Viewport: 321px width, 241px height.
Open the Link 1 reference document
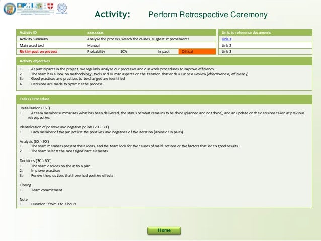(226, 39)
